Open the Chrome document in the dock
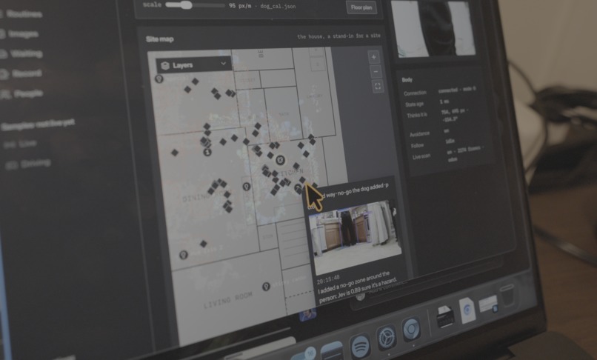The width and height of the screenshot is (597, 360). click(x=467, y=310)
